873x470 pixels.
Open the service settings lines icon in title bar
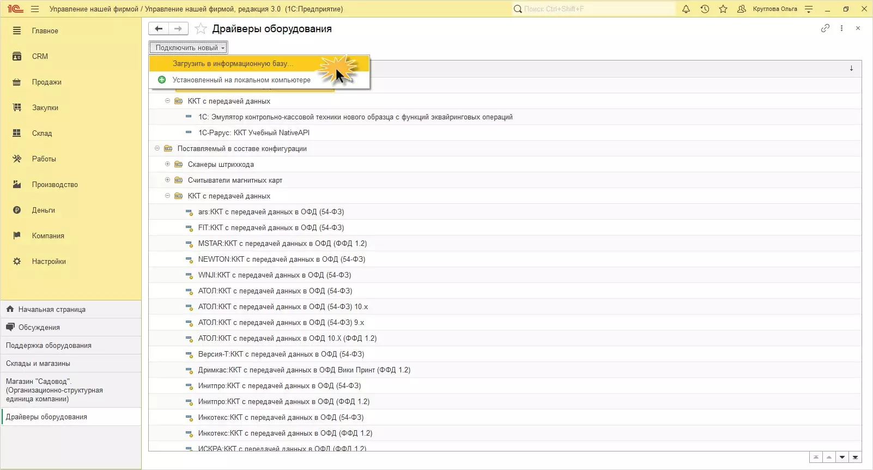[x=809, y=9]
